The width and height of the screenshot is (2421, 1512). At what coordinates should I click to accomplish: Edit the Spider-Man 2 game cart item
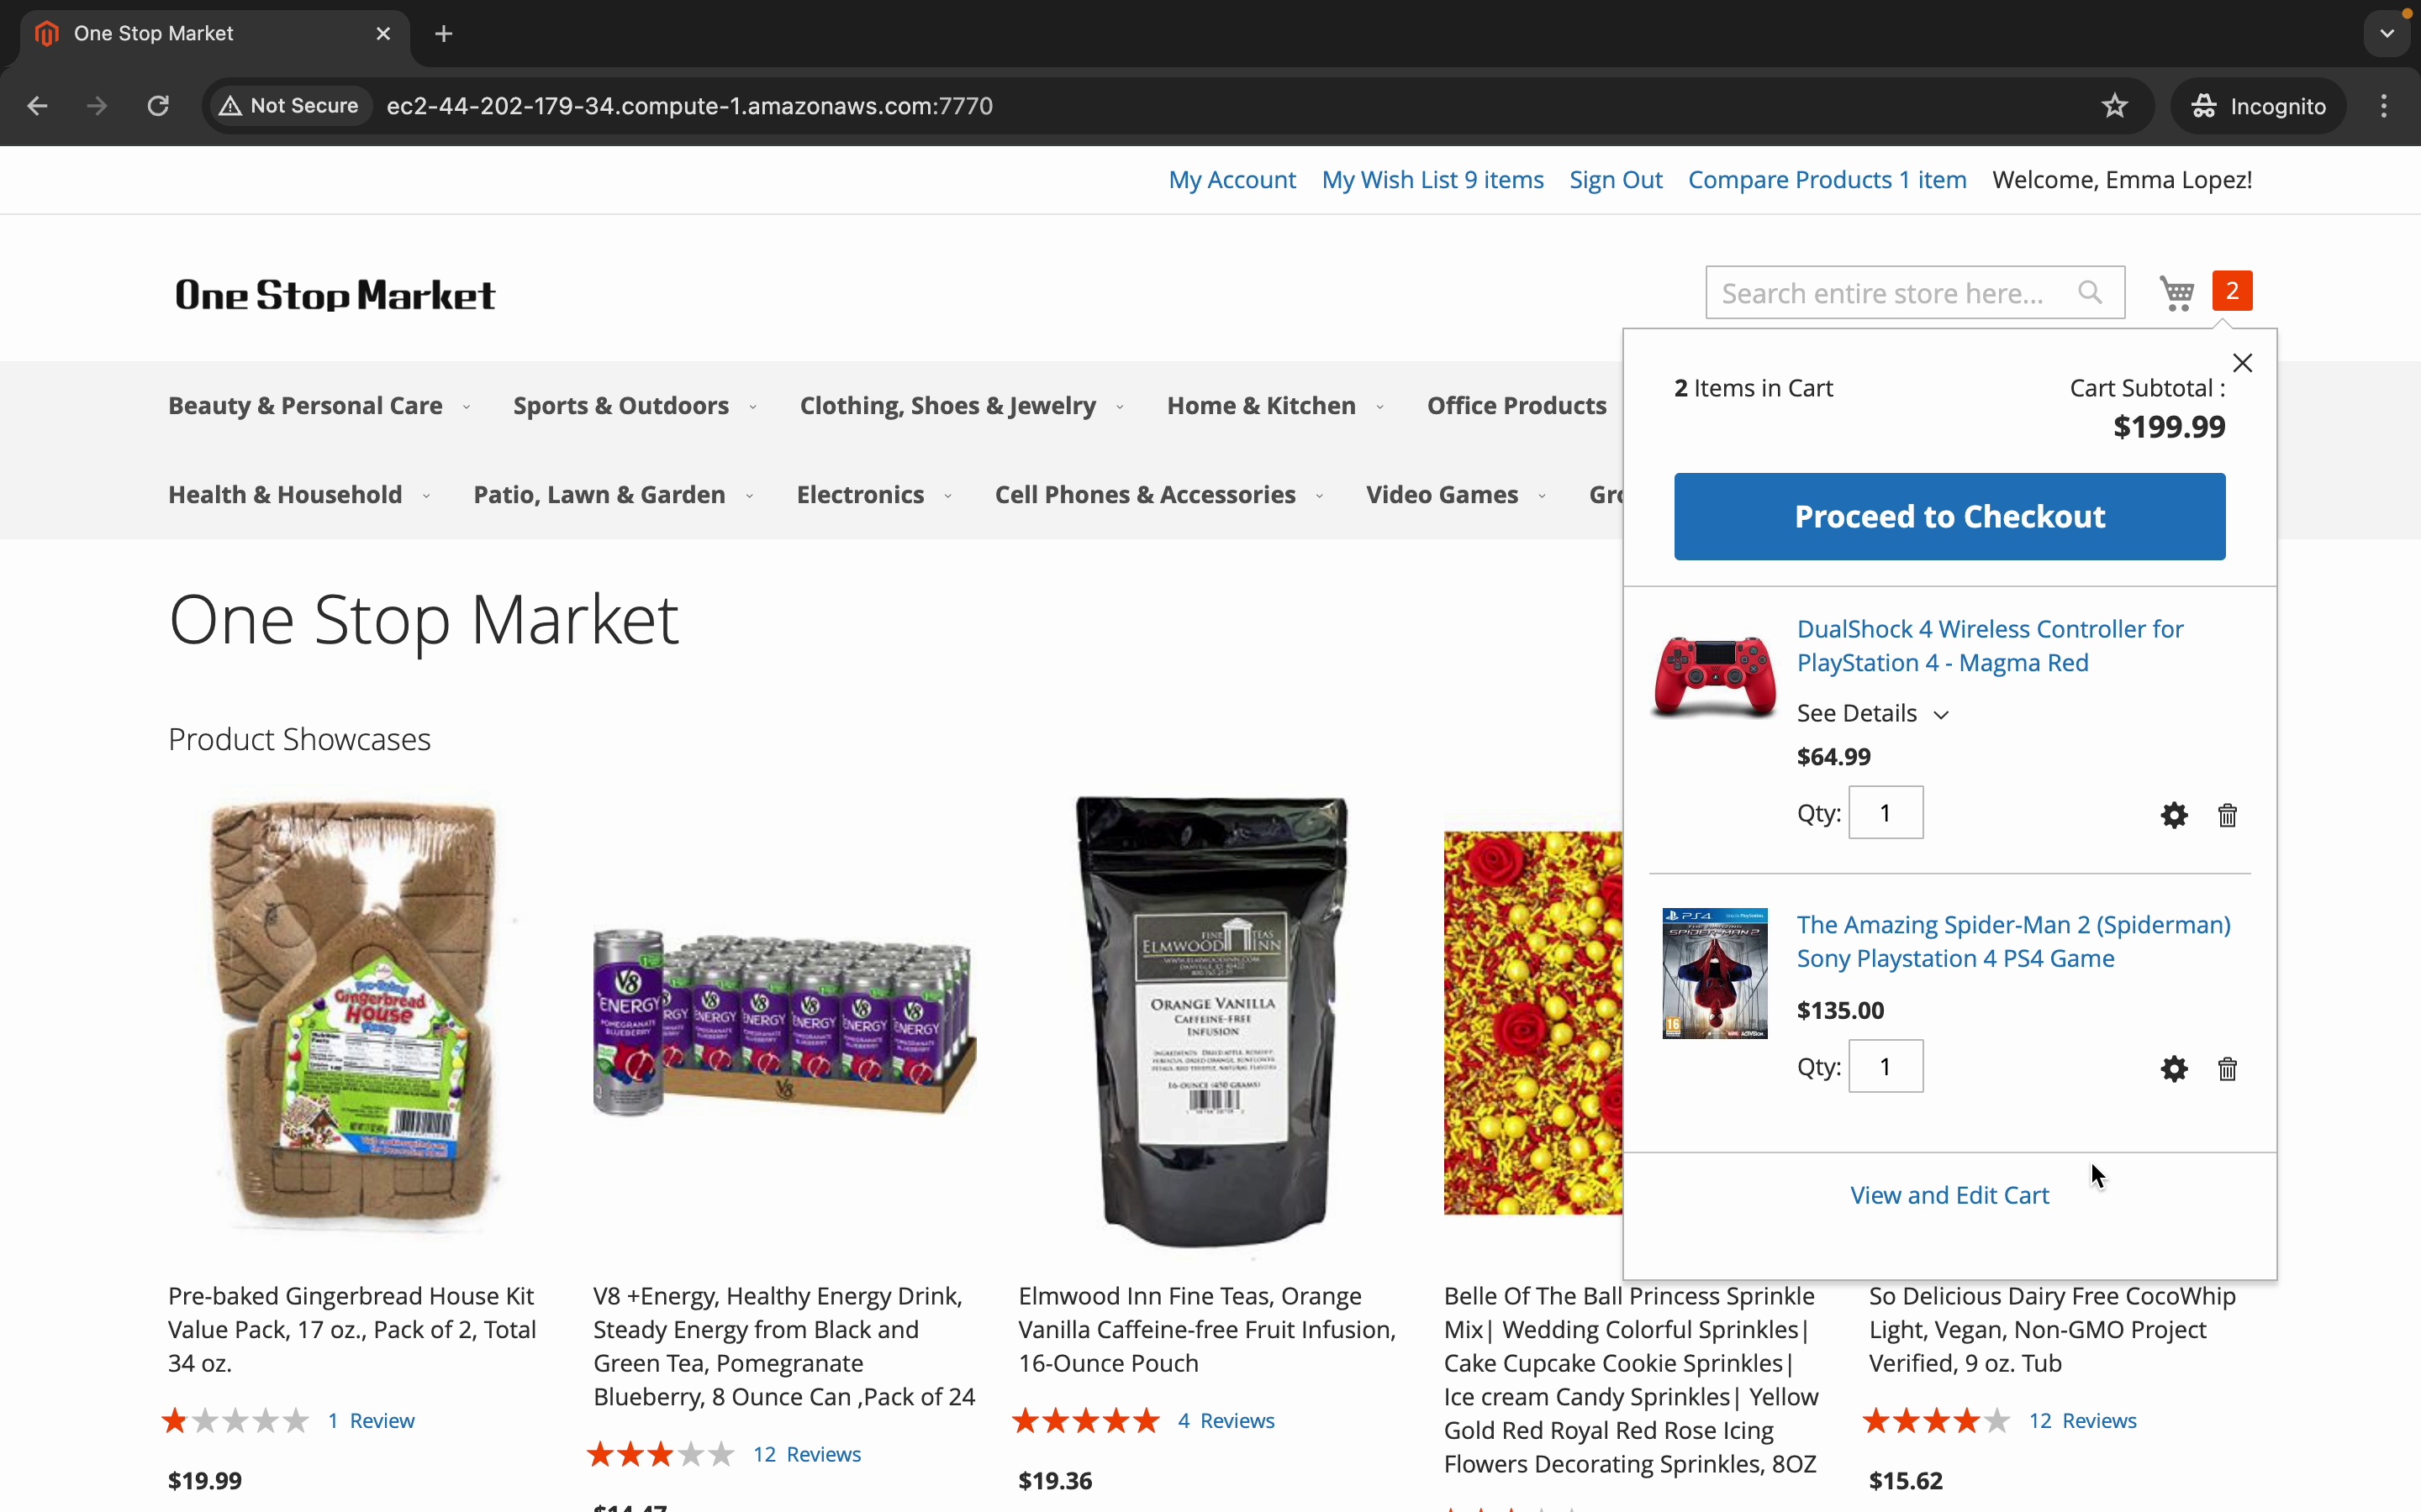coord(2174,1070)
